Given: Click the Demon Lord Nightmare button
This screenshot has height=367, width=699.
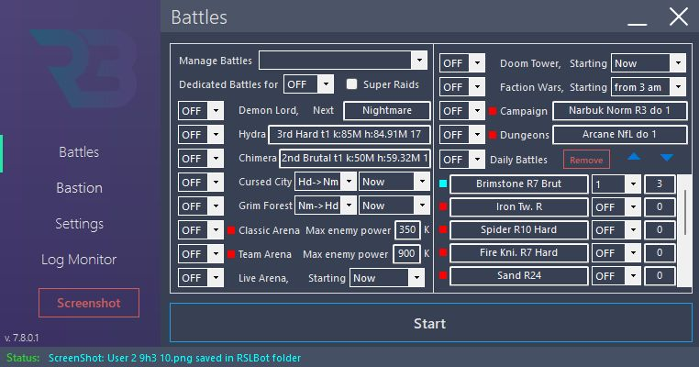Looking at the screenshot, I should point(387,111).
